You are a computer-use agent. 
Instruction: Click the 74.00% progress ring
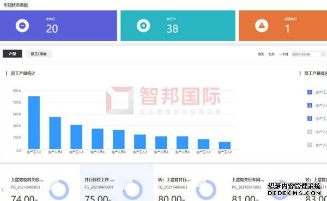pyautogui.click(x=59, y=190)
